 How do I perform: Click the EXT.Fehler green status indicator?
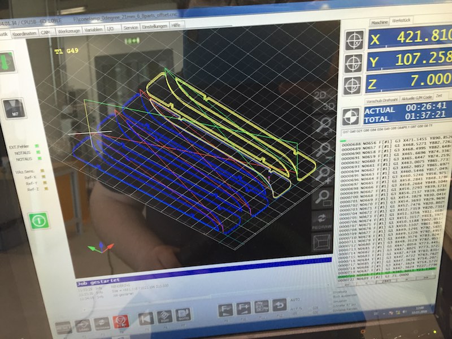tap(37, 146)
